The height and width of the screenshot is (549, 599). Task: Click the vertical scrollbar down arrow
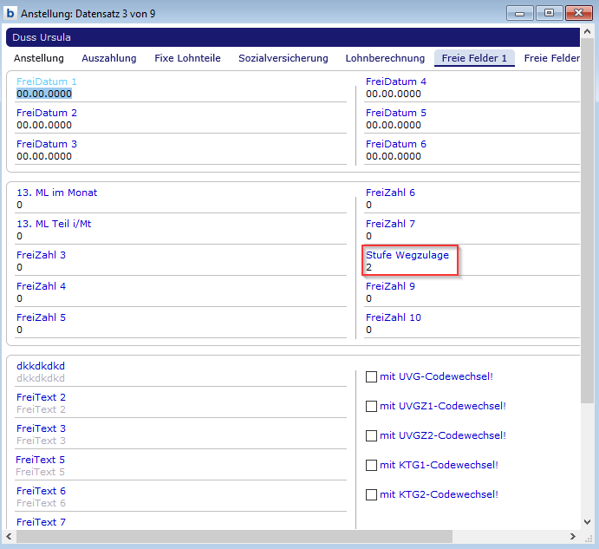(x=587, y=522)
